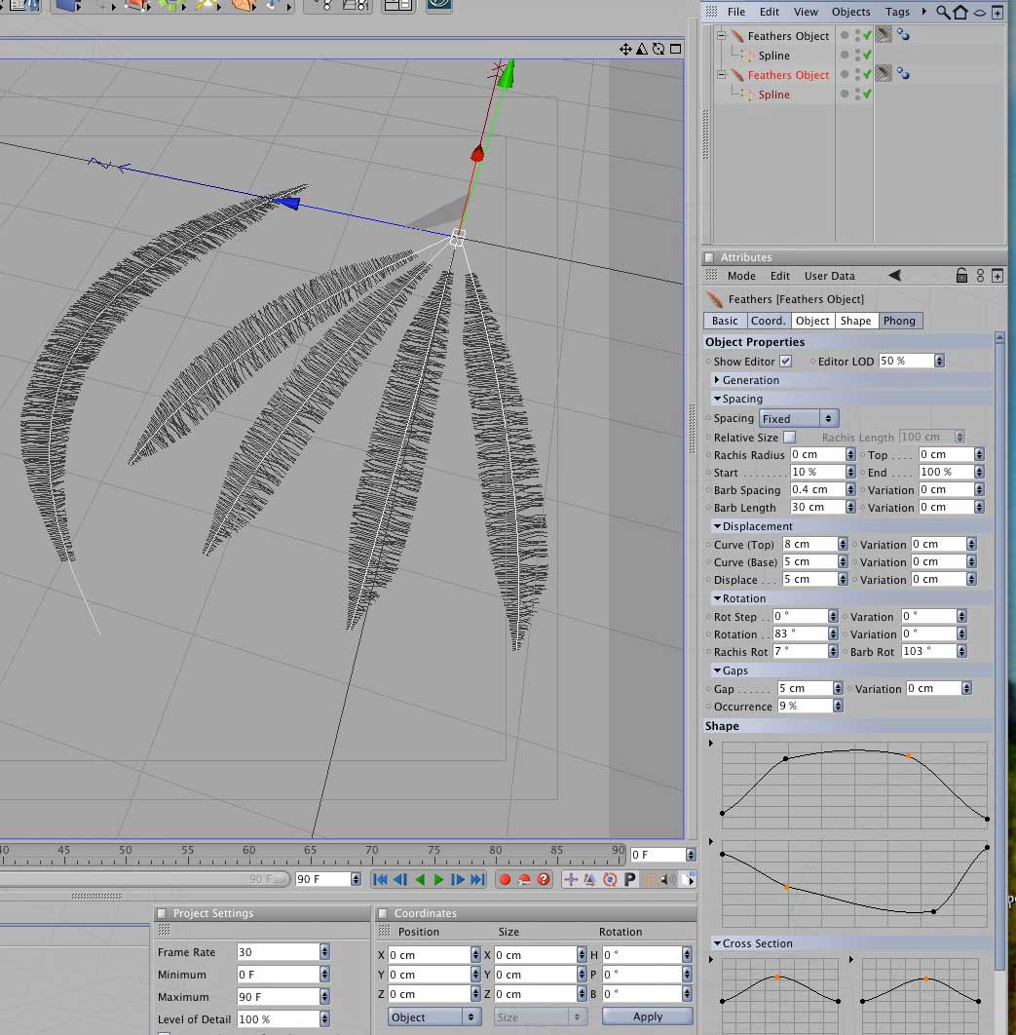Click the Barb Length input field
This screenshot has width=1016, height=1035.
[x=817, y=507]
